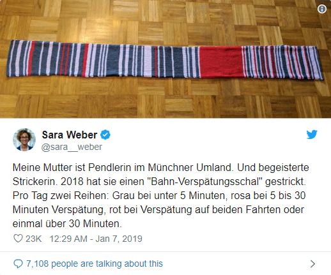
Task: Click the tweet text about Bahn-Verspätungsschal
Action: [x=161, y=195]
